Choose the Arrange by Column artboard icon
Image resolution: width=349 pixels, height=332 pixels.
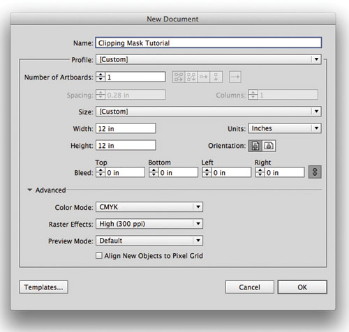tap(216, 77)
